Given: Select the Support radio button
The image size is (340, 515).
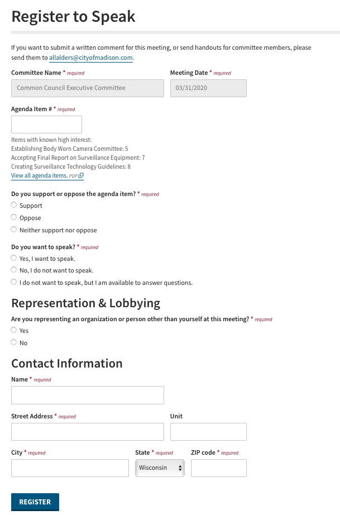Looking at the screenshot, I should click(13, 205).
